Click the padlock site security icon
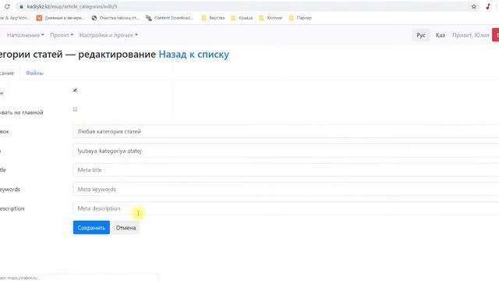 21,6
